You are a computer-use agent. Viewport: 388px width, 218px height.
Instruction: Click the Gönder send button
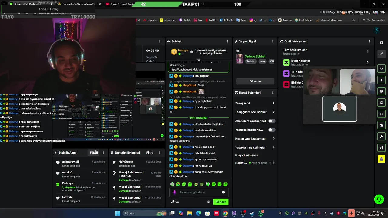pyautogui.click(x=221, y=202)
